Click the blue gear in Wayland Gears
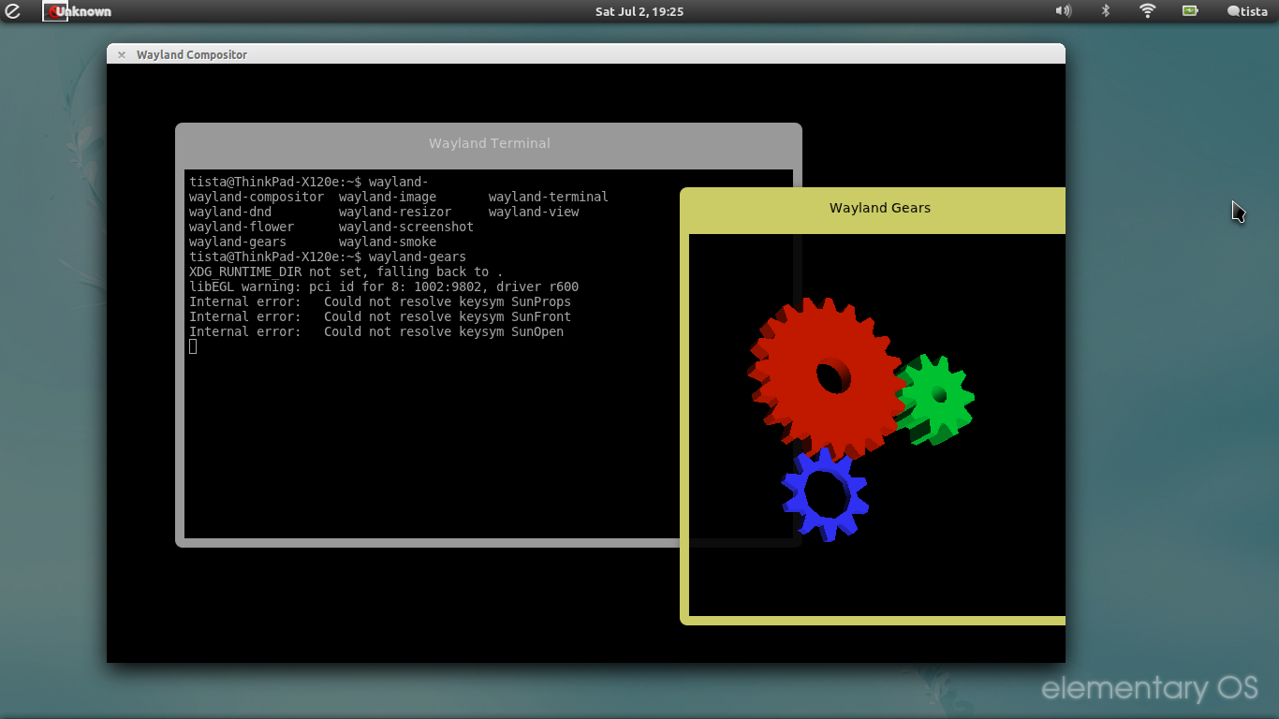Viewport: 1279px width, 719px height. click(796, 496)
